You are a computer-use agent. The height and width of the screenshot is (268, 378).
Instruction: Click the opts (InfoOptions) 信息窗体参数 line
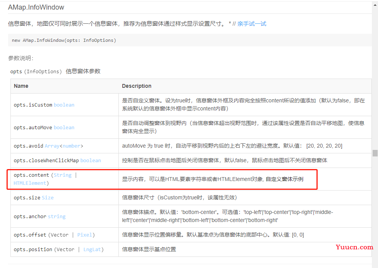[x=55, y=71]
